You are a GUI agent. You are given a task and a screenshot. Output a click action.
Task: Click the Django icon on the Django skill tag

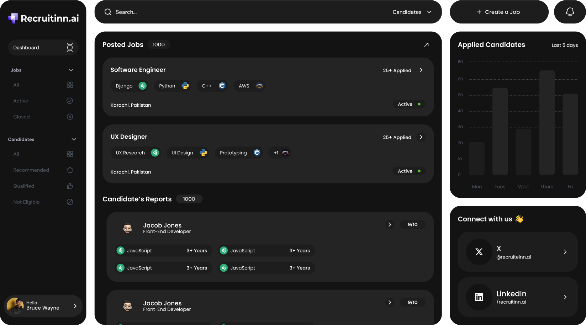[x=142, y=86]
